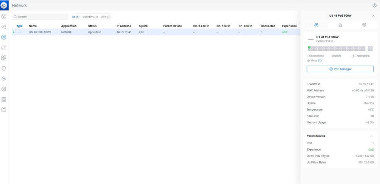Click the Temperature 46°C value
This screenshot has width=380, height=184.
pos(371,109)
